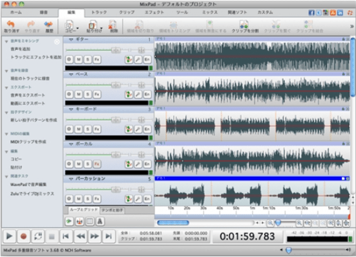Click the En button on ベース track
356x257 pixels.
tap(147, 95)
